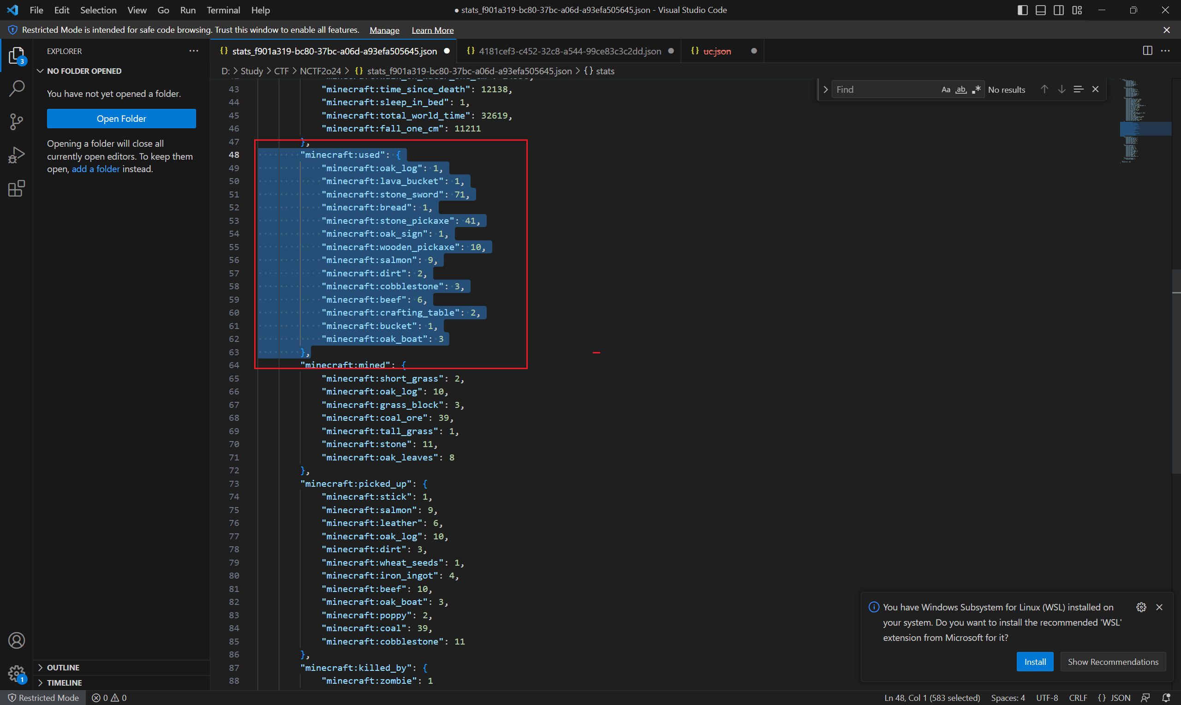Toggle Secondary Side Bar layout icon
The width and height of the screenshot is (1181, 705).
pos(1058,10)
